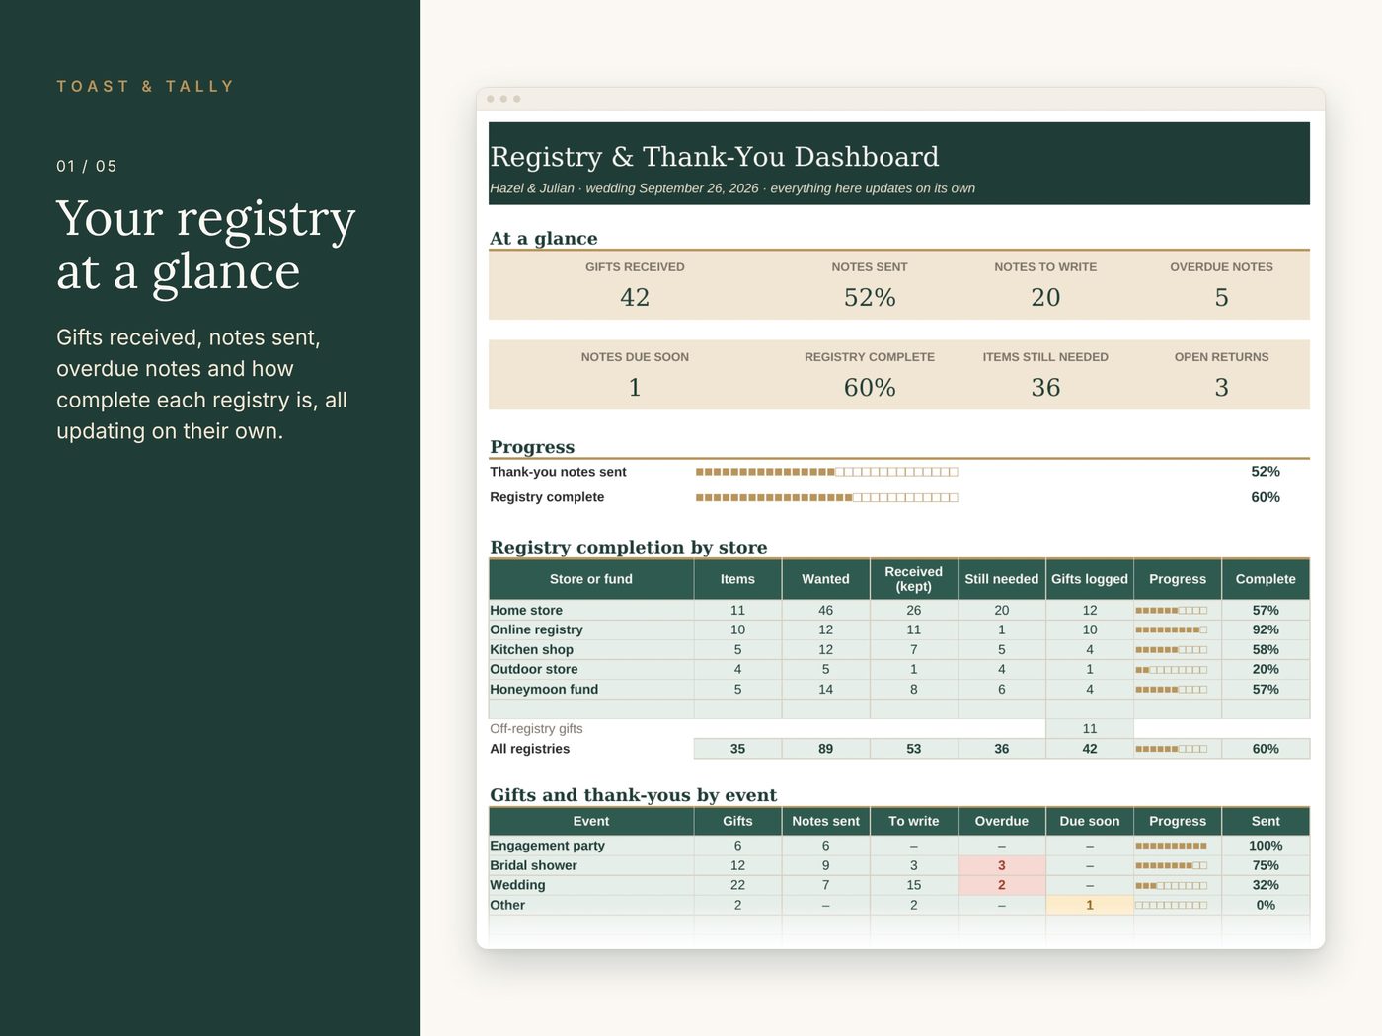Click the Gifts logged column header
This screenshot has width=1382, height=1036.
coord(1090,579)
